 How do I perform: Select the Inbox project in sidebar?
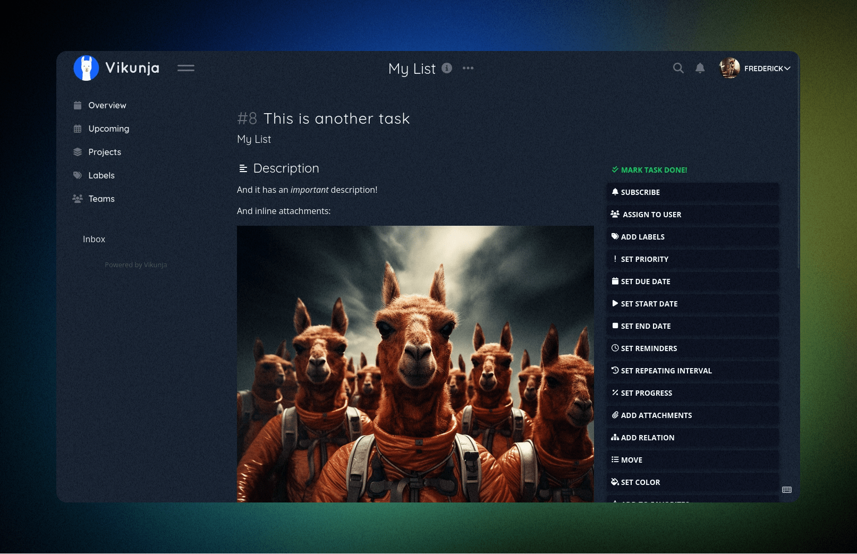pyautogui.click(x=94, y=239)
